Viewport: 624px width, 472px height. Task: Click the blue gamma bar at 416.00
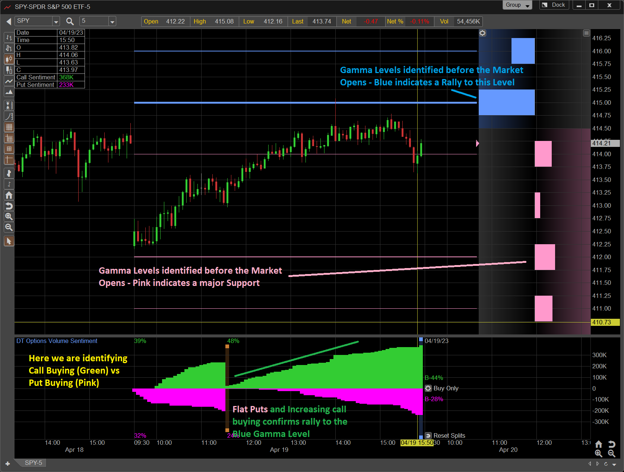[x=523, y=51]
